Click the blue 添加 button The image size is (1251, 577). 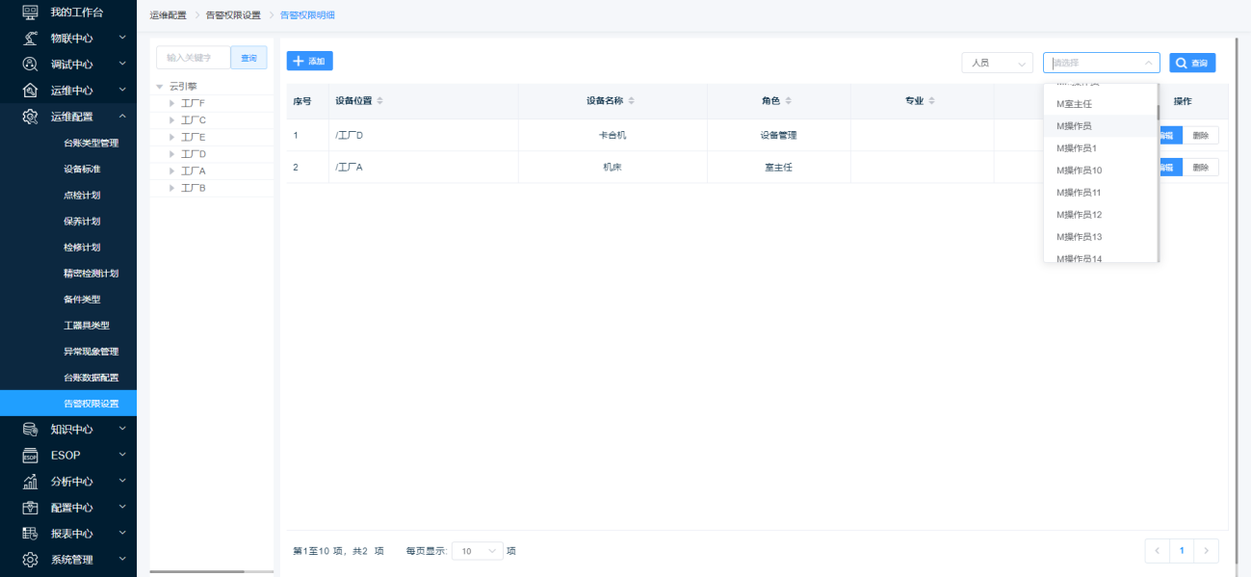tap(309, 61)
